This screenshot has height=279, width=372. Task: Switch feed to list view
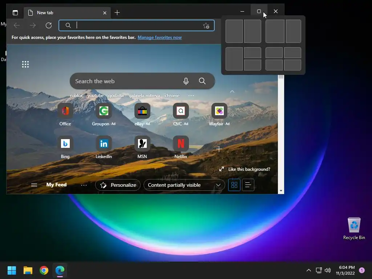(x=248, y=185)
